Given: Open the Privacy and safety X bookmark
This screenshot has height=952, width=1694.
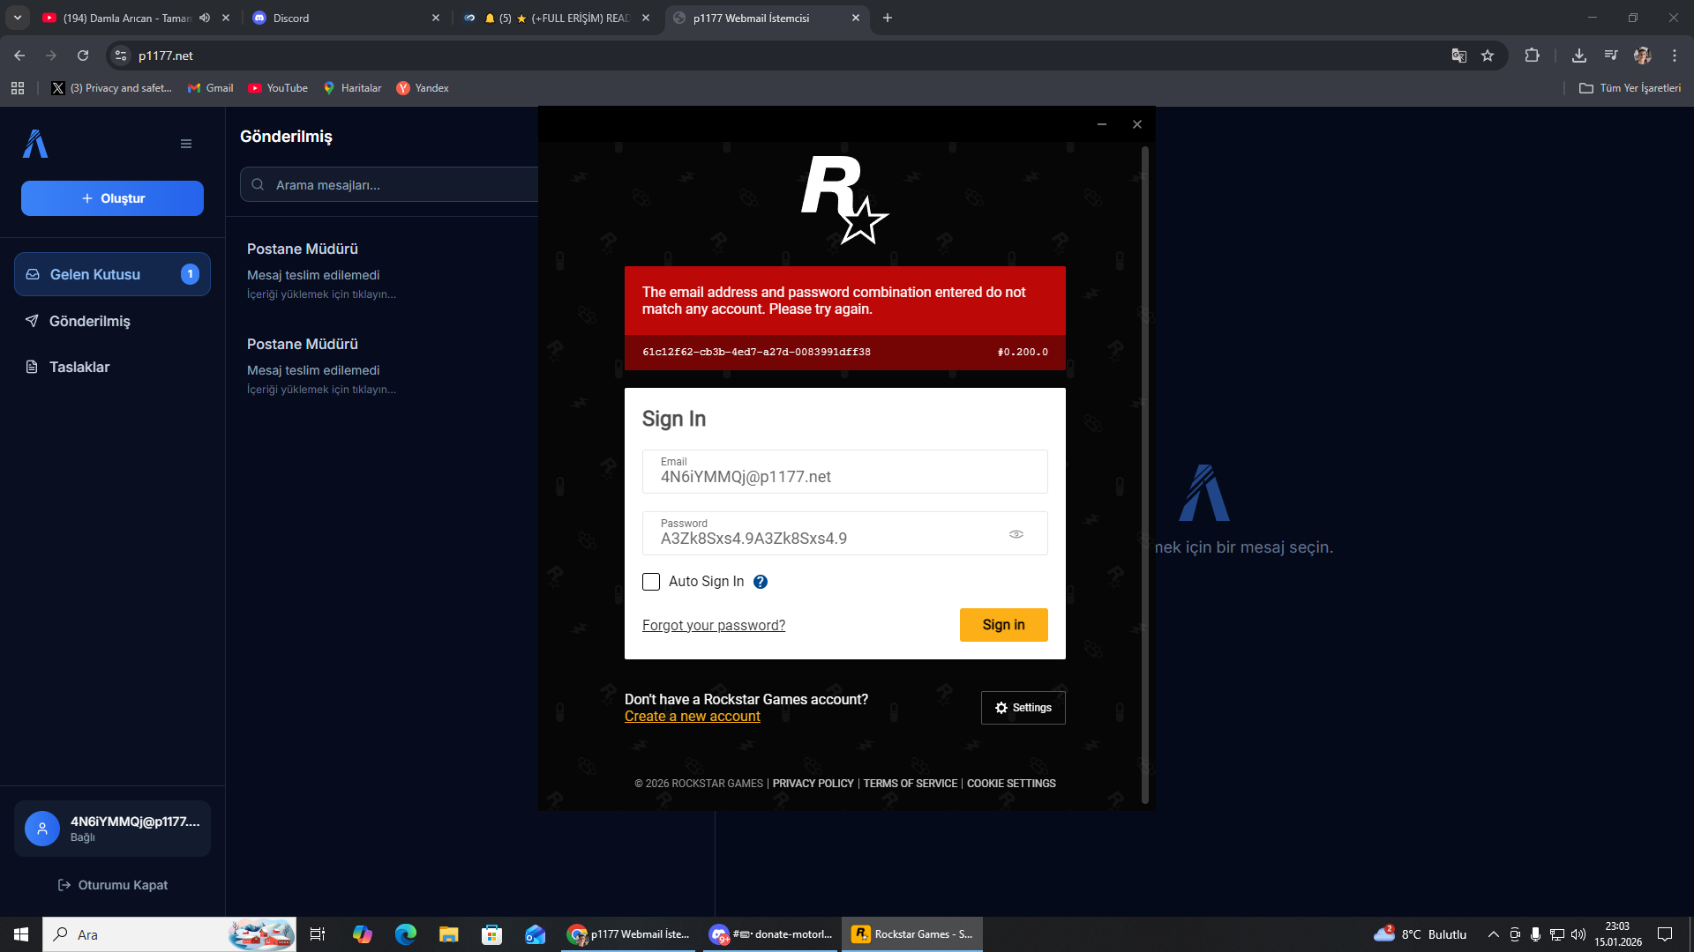Looking at the screenshot, I should (x=111, y=88).
